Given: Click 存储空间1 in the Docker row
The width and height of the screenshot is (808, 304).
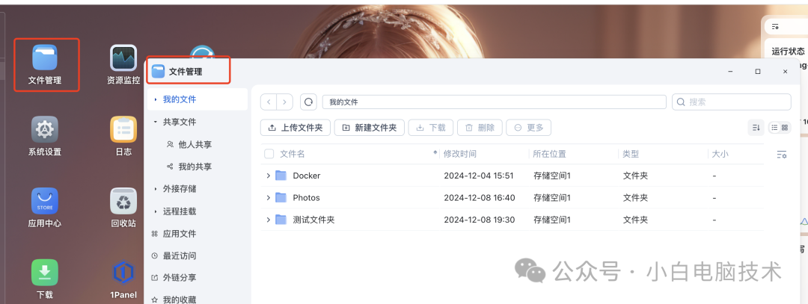Looking at the screenshot, I should (x=552, y=176).
